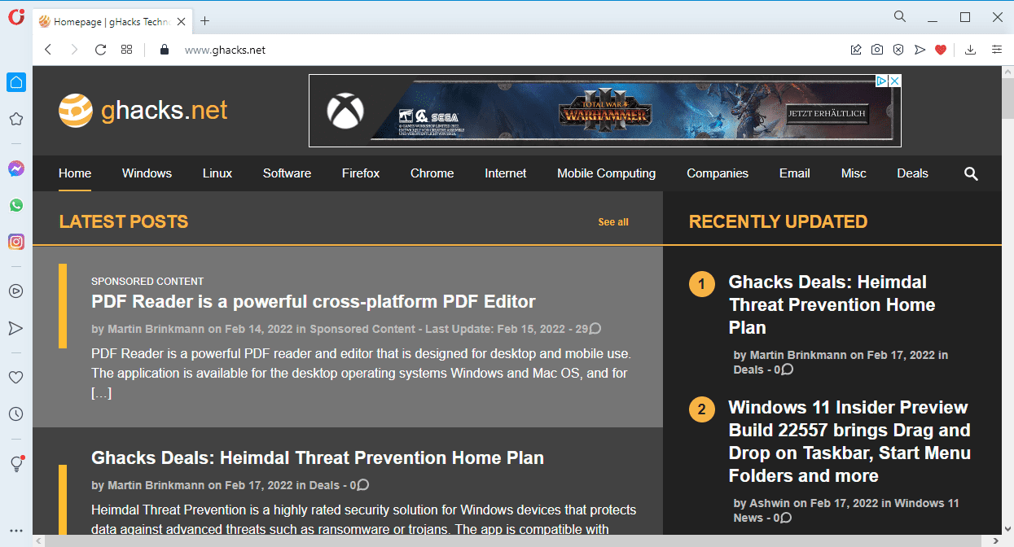Click the red heart bookmark icon
1014x547 pixels.
click(x=941, y=50)
